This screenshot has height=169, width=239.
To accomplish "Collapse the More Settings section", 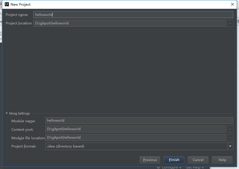I will click(x=7, y=113).
